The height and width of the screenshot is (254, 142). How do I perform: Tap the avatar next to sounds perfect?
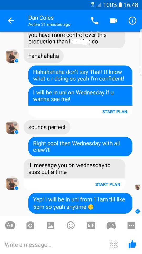click(12, 128)
